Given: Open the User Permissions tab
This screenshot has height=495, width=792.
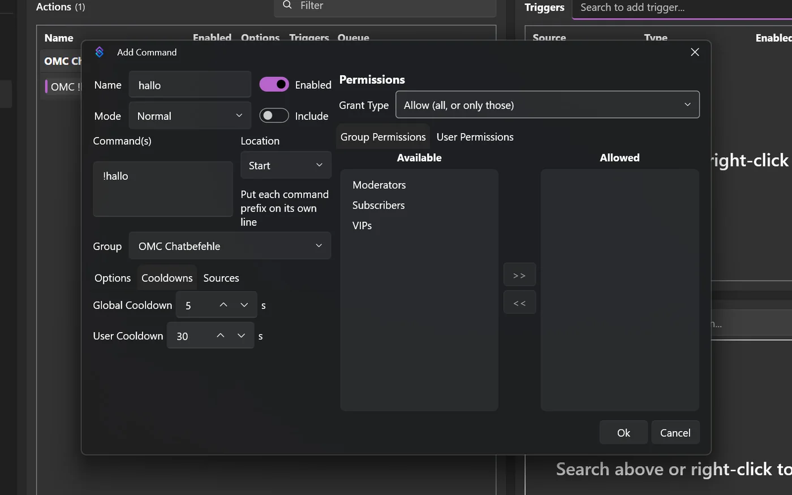Looking at the screenshot, I should (475, 137).
